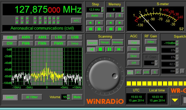
Task: Click the large round tuning knob
Action: (x=105, y=75)
